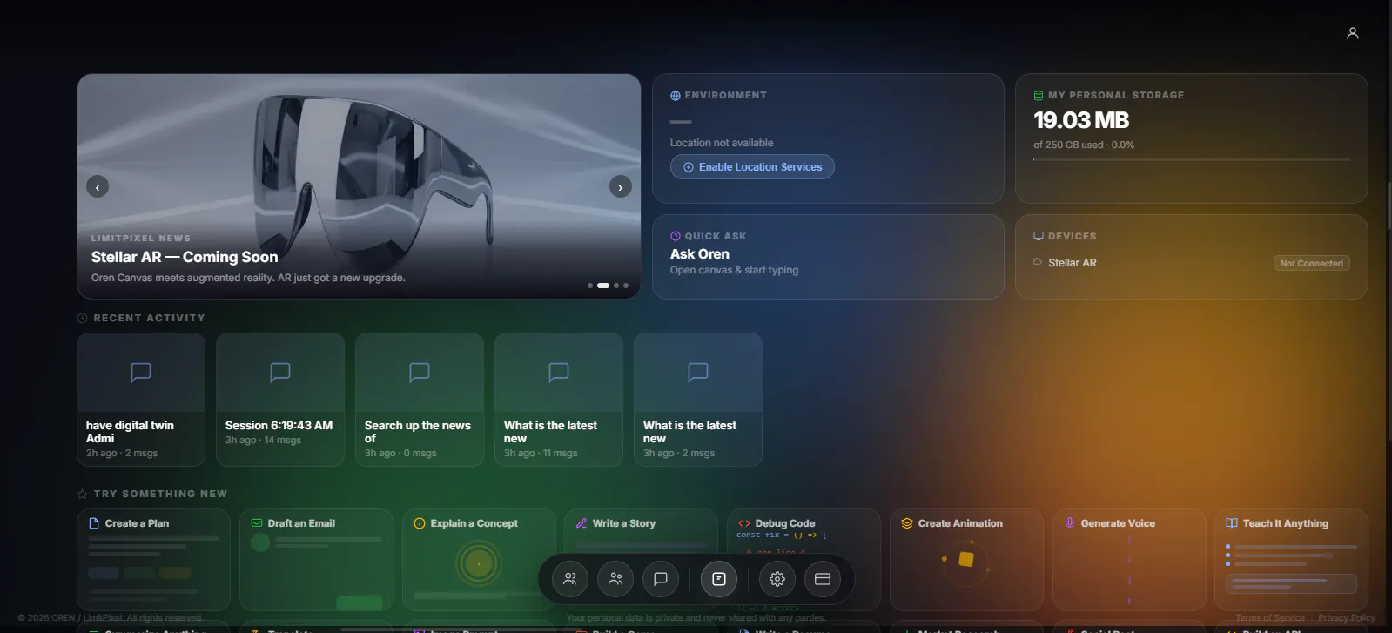
Task: Click the document icon on Create a Plan
Action: coord(94,523)
